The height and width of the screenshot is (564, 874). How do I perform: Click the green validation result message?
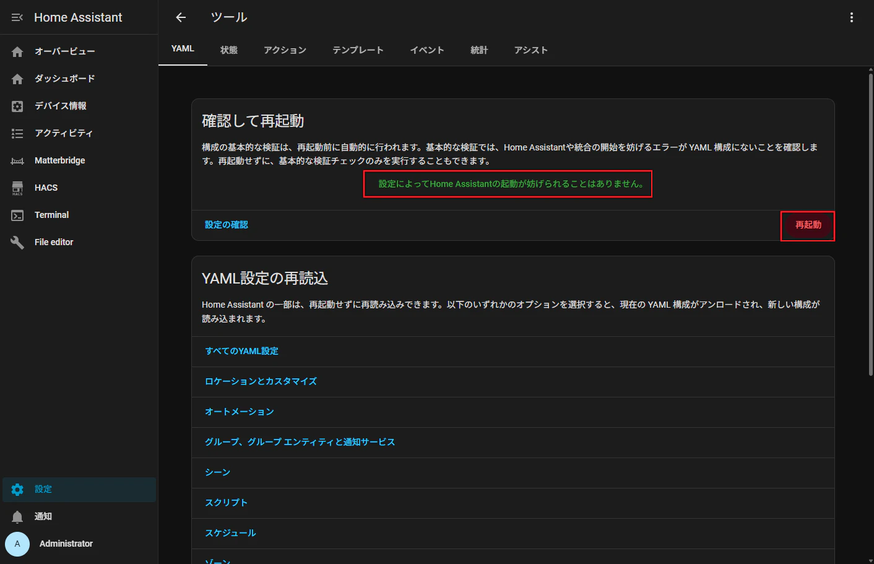511,184
